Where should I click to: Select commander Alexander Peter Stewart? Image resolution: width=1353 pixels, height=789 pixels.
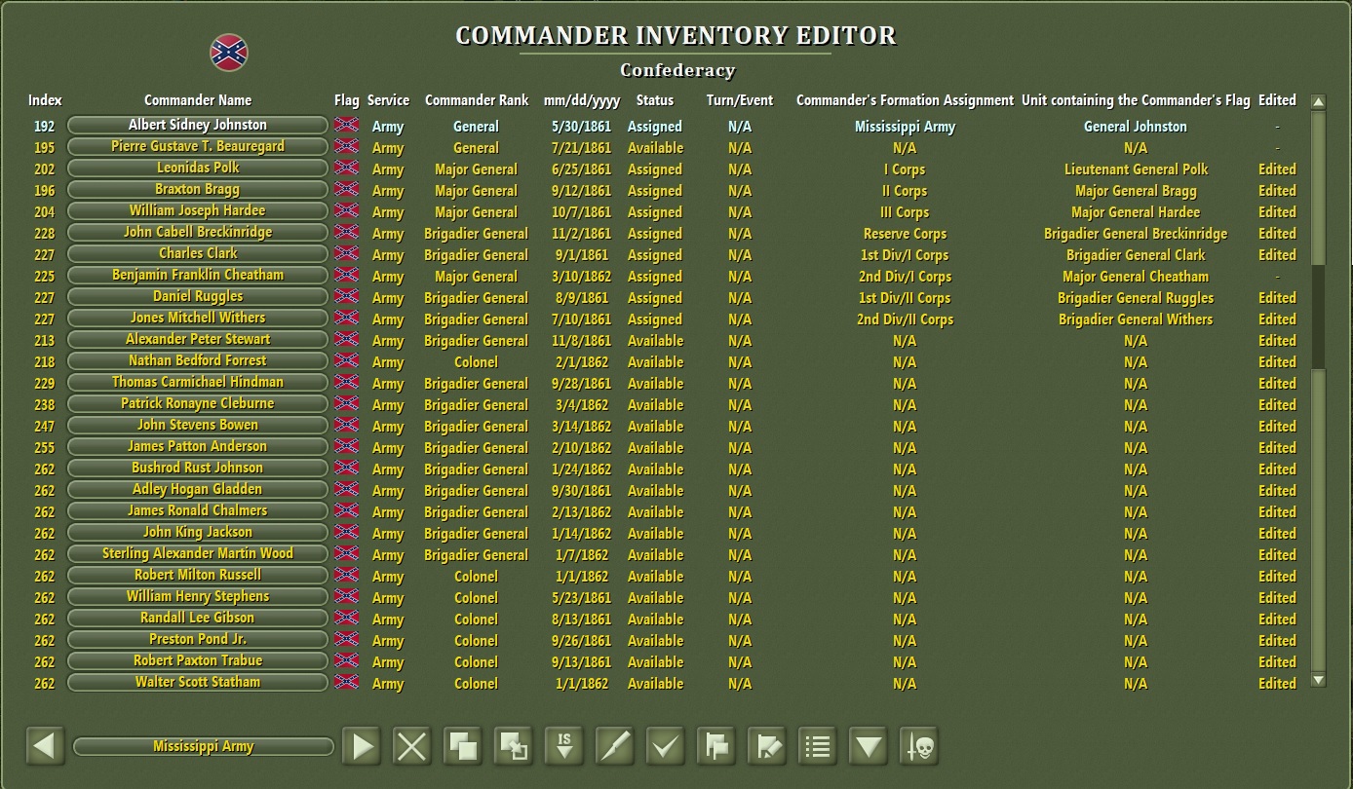click(198, 339)
